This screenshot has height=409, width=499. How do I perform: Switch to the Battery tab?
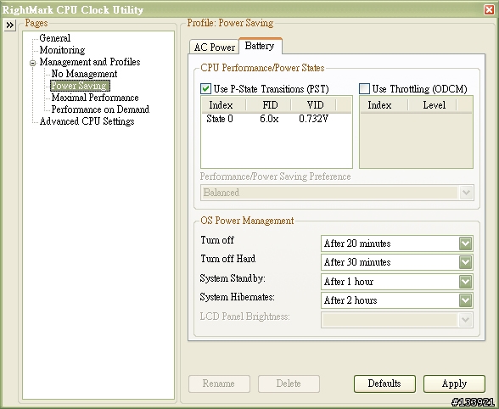click(260, 46)
